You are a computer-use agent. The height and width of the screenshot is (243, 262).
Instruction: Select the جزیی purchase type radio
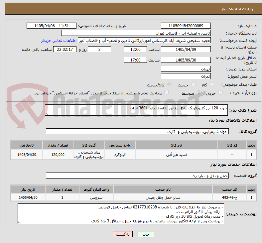[220, 92]
